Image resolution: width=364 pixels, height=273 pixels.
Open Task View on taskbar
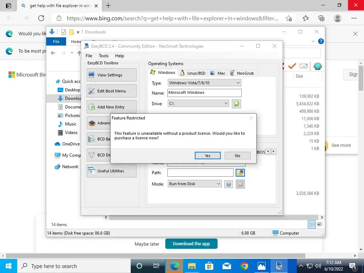156,266
